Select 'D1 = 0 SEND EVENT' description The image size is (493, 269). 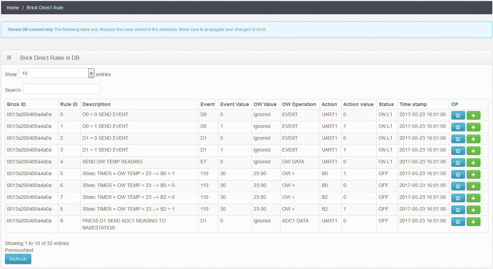pyautogui.click(x=105, y=138)
